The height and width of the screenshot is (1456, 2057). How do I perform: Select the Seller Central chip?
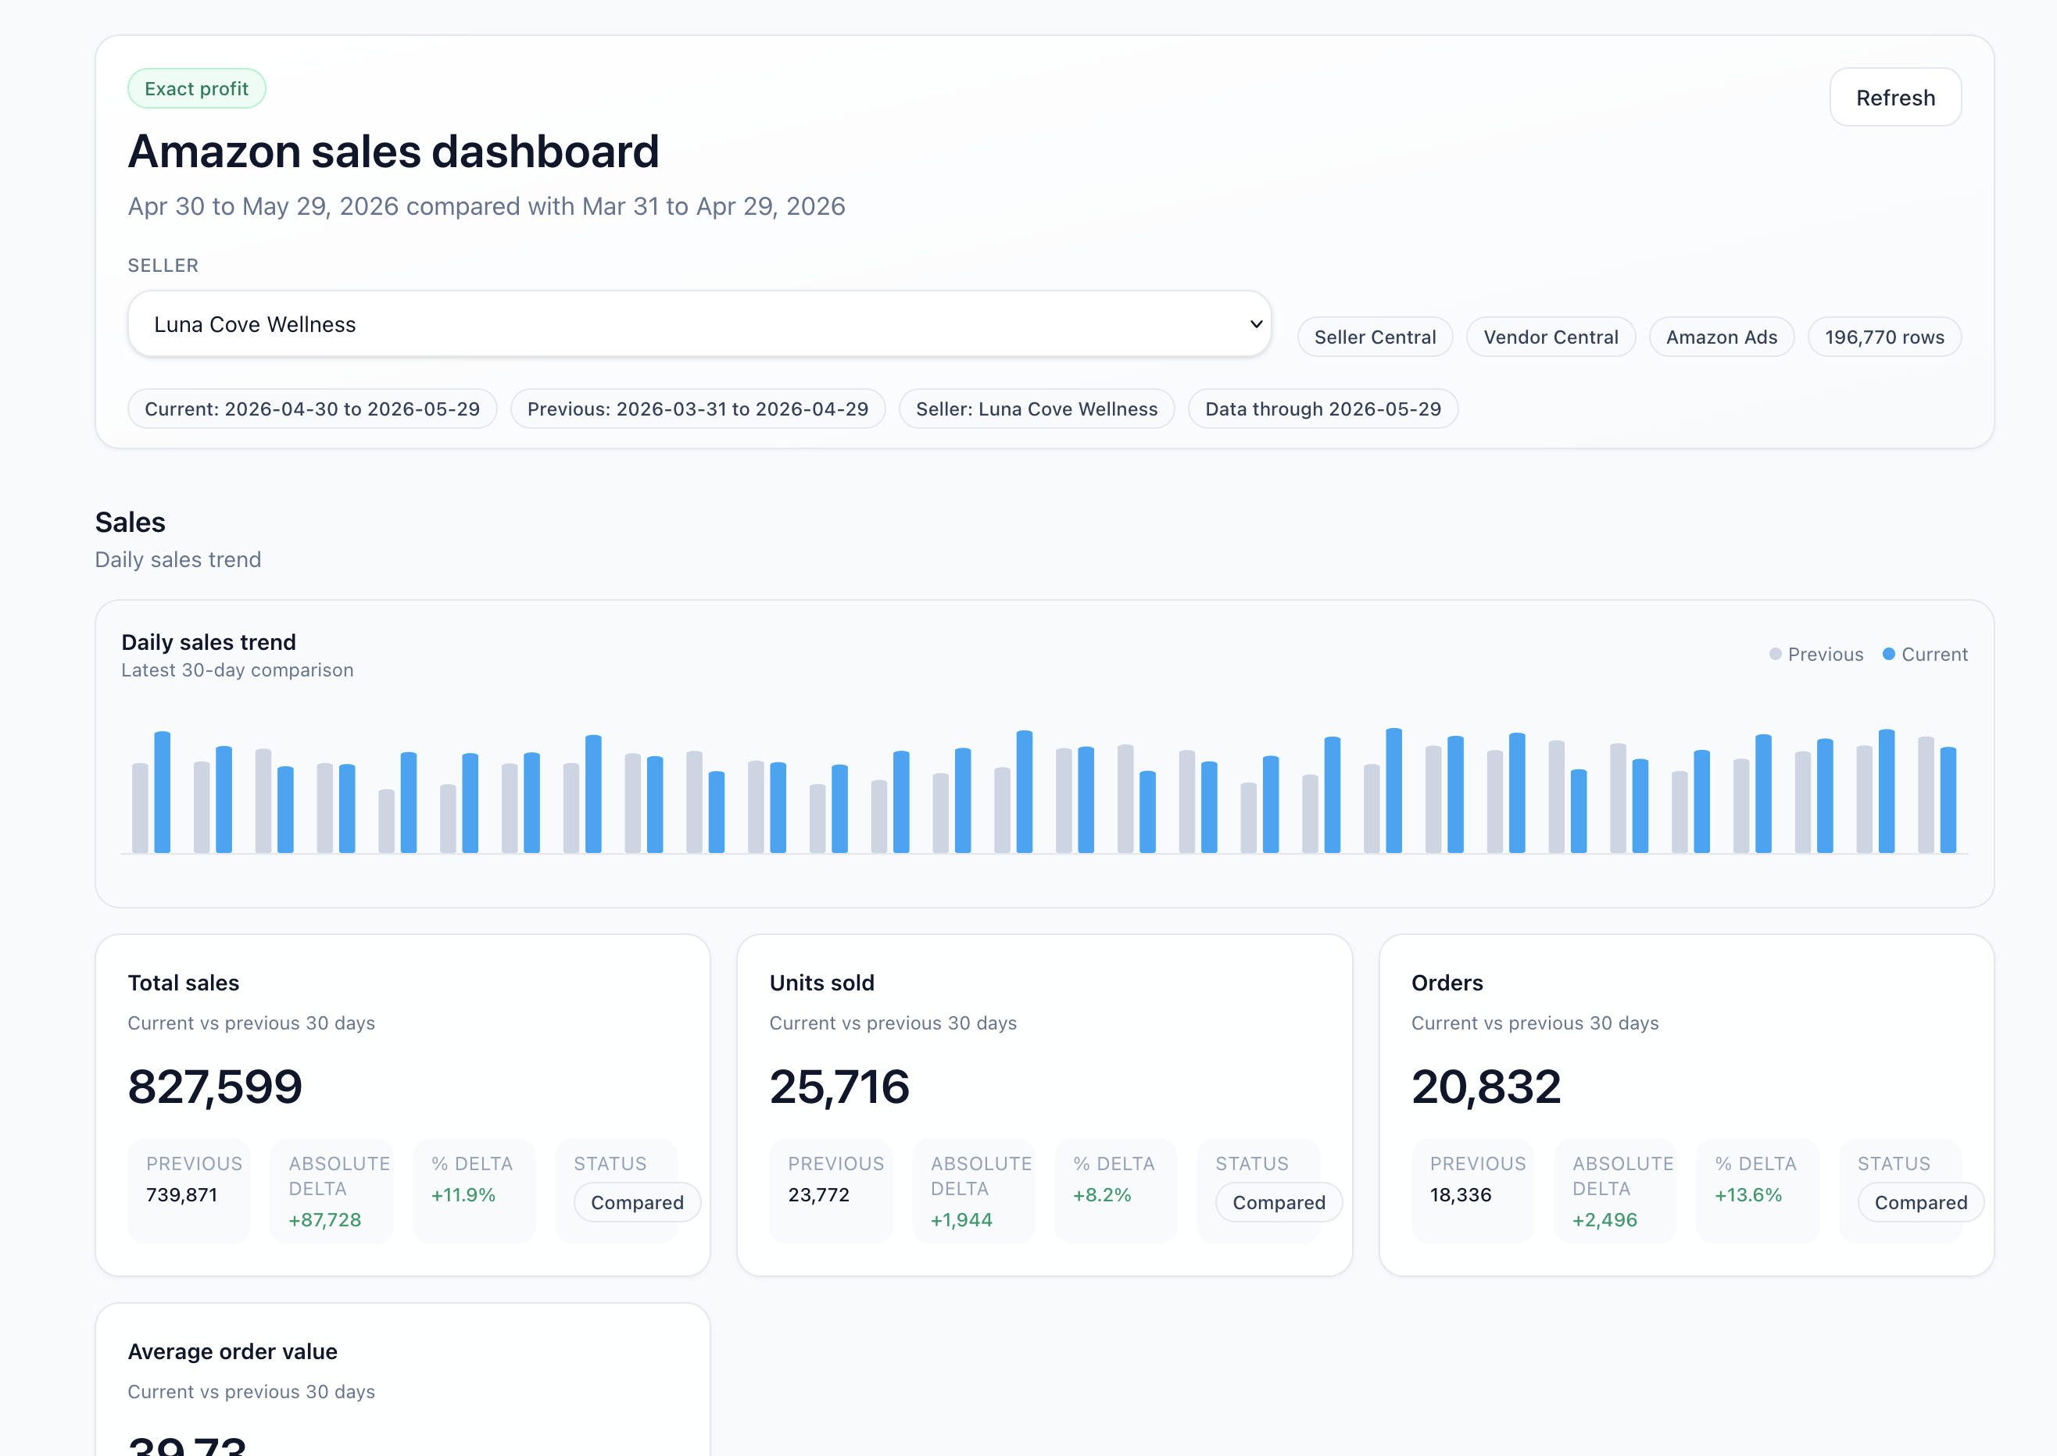pyautogui.click(x=1374, y=337)
